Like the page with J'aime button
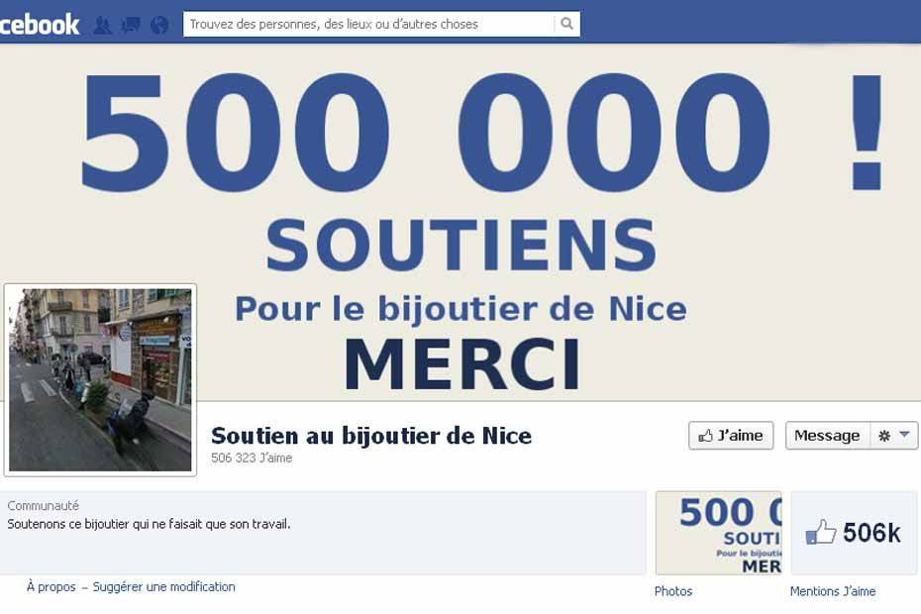Image resolution: width=921 pixels, height=614 pixels. [731, 436]
